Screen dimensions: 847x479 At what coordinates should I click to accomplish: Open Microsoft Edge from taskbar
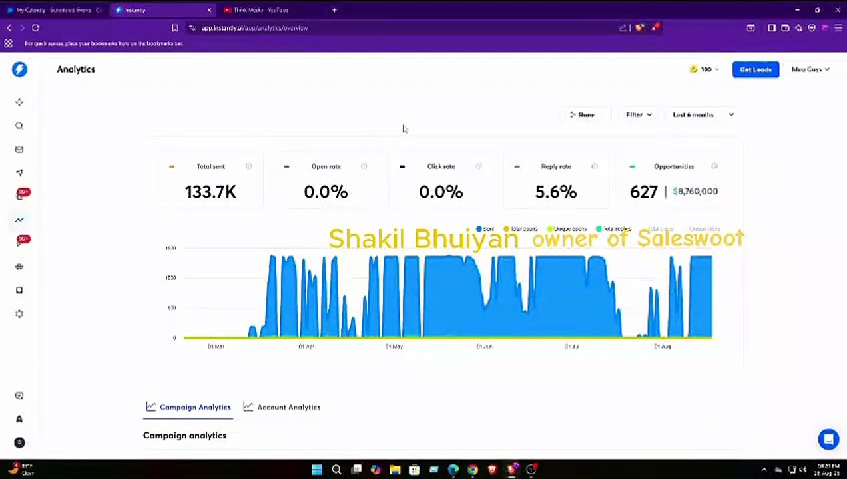(x=453, y=470)
